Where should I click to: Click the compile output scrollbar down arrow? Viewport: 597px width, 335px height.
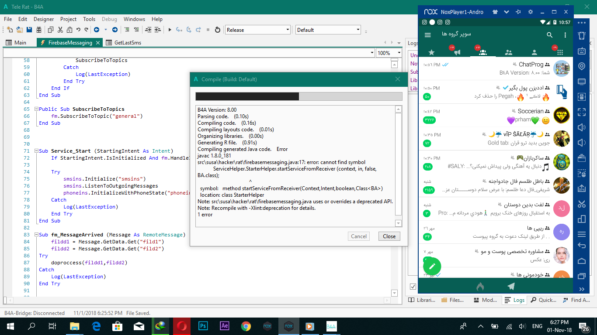[x=398, y=223]
